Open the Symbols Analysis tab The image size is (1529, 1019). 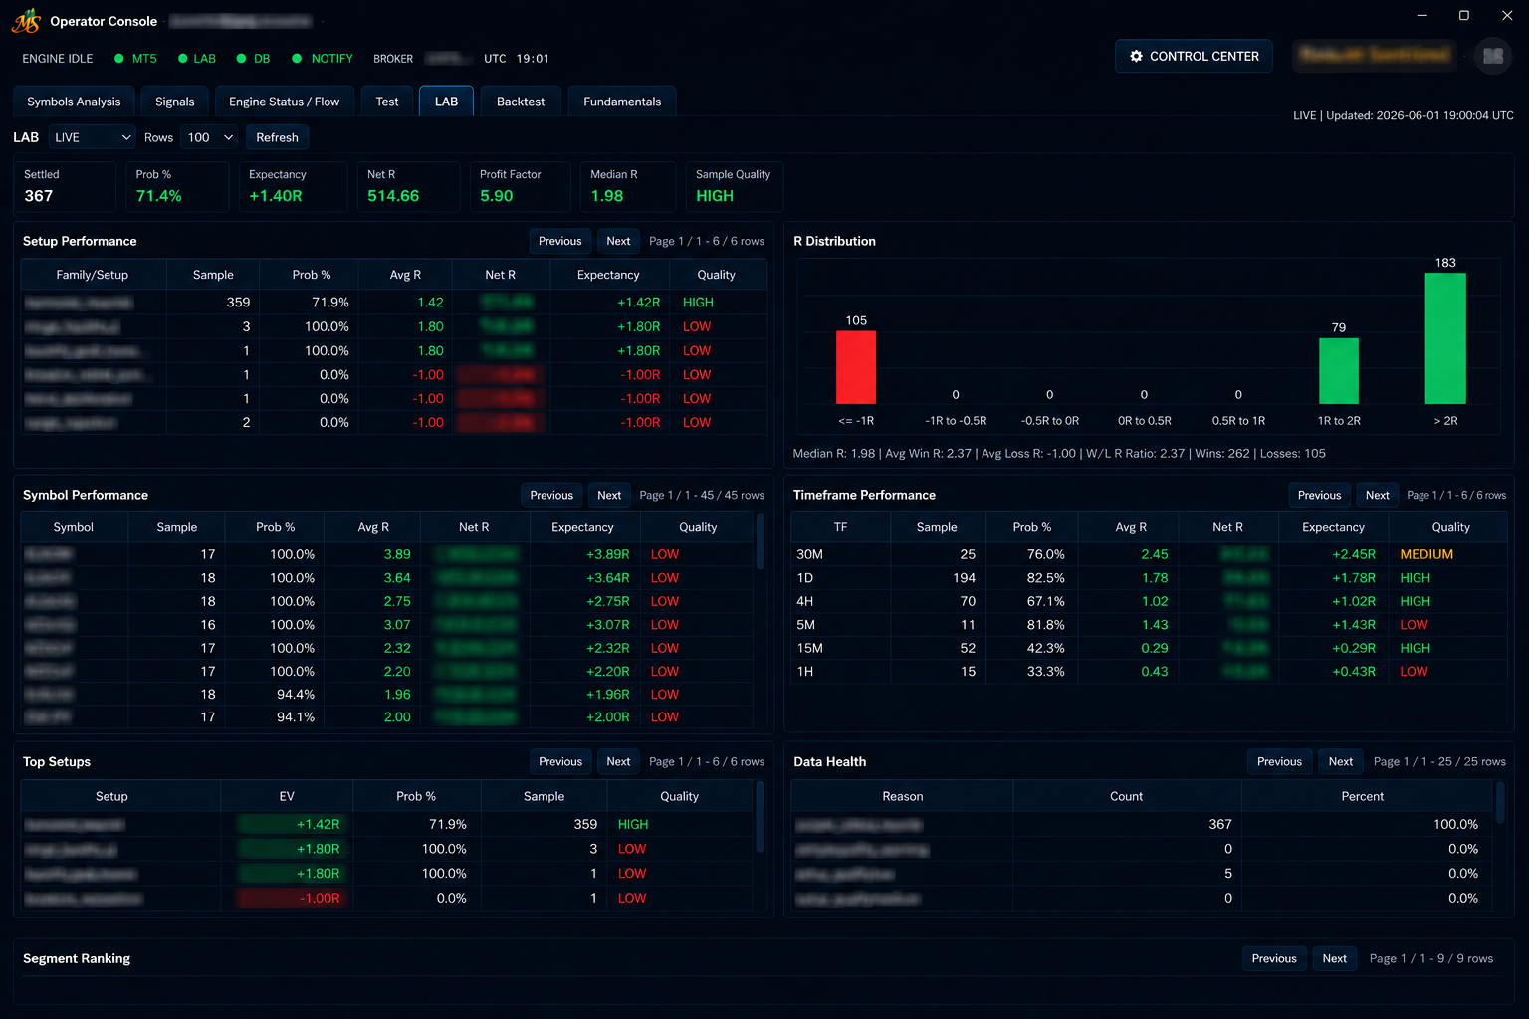click(74, 102)
